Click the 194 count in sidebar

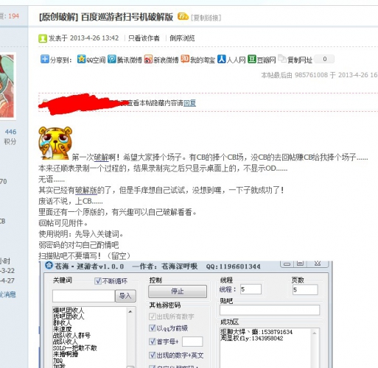pos(13,16)
